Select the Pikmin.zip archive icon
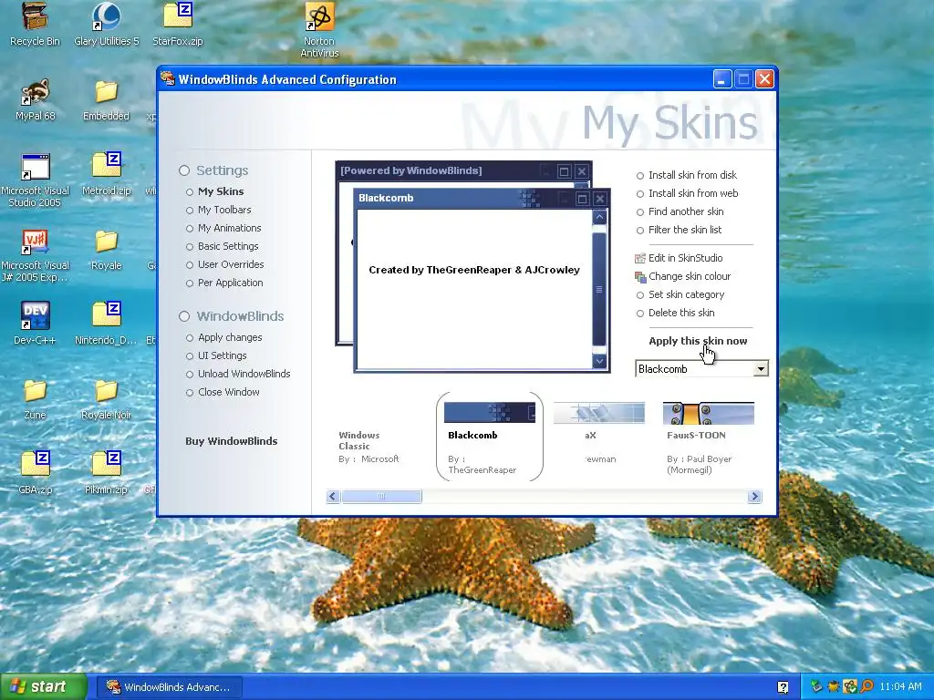This screenshot has height=700, width=934. (106, 473)
